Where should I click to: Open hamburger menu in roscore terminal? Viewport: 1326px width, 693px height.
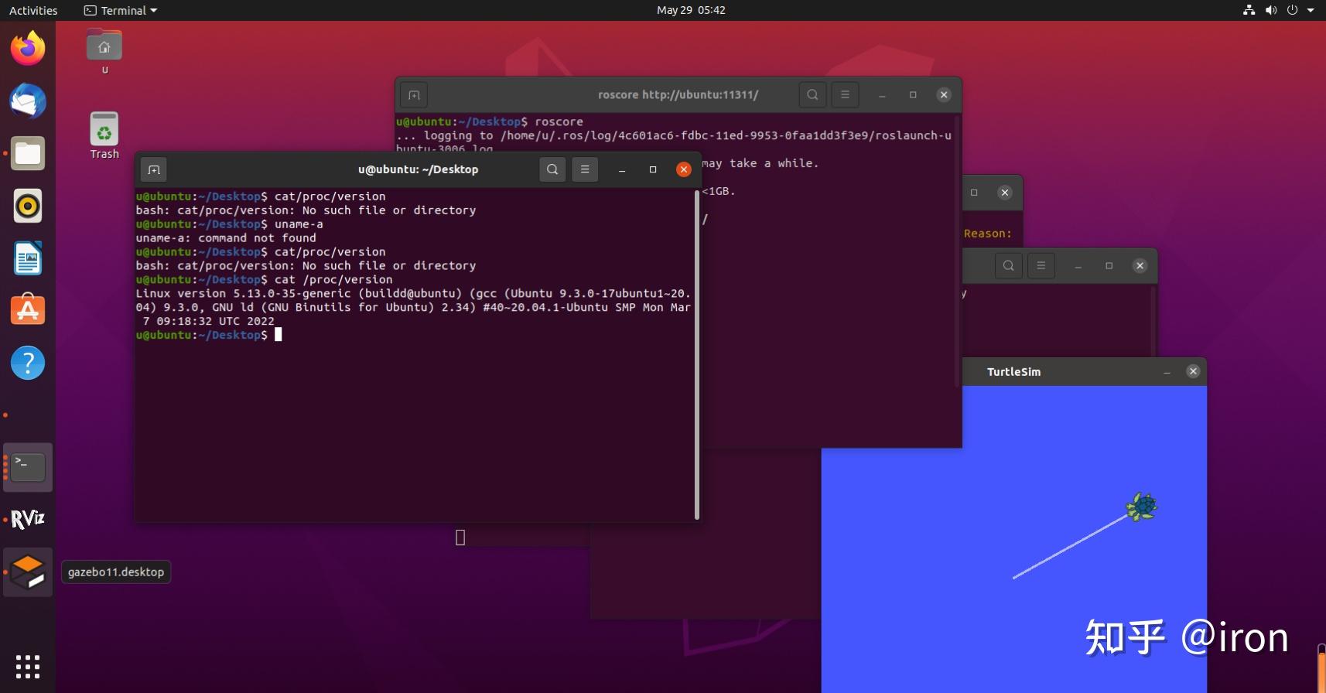845,94
